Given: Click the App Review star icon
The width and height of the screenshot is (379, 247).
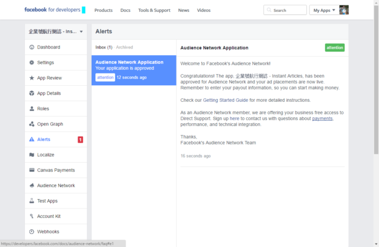Looking at the screenshot, I should click(x=31, y=78).
